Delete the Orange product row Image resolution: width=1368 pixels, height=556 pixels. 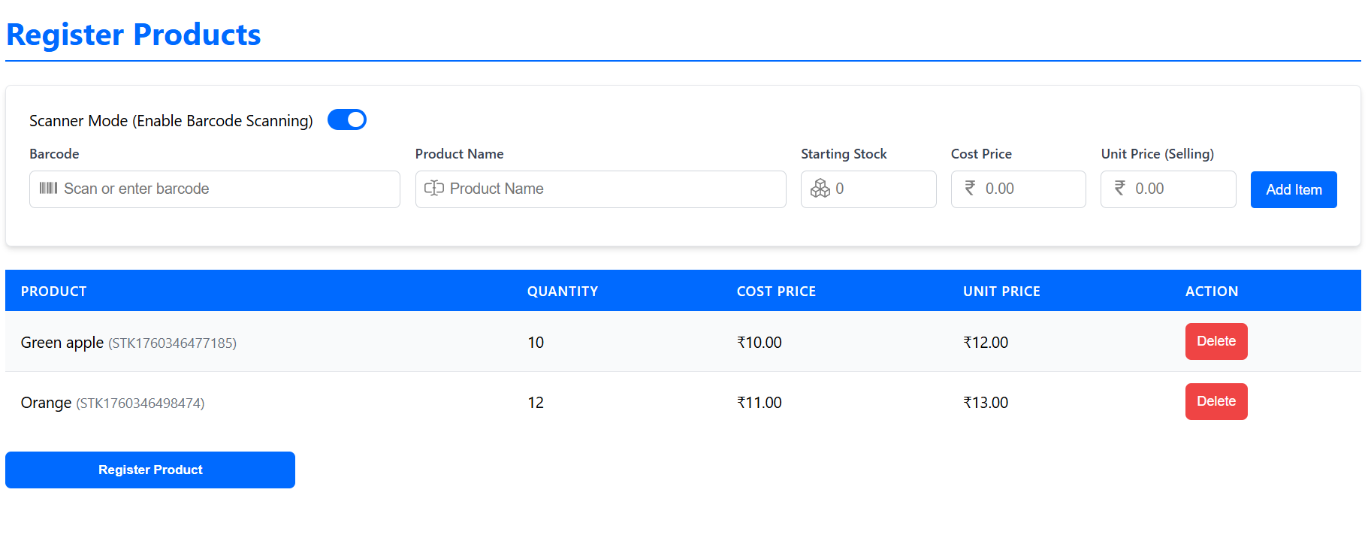pyautogui.click(x=1215, y=402)
